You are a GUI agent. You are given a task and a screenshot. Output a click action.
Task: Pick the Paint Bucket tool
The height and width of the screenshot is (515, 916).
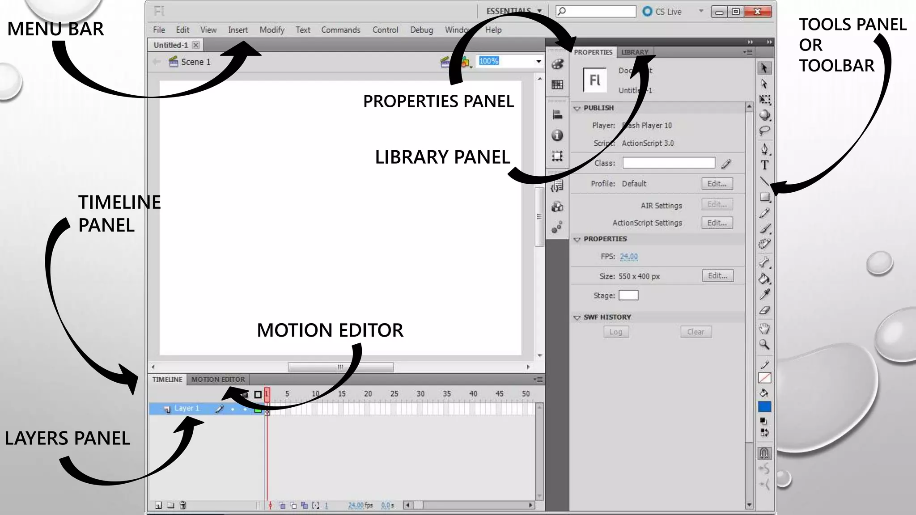(764, 279)
